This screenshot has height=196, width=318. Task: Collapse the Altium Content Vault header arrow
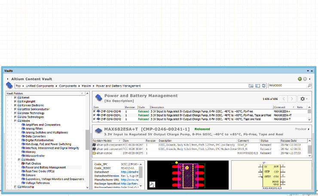pos(8,79)
